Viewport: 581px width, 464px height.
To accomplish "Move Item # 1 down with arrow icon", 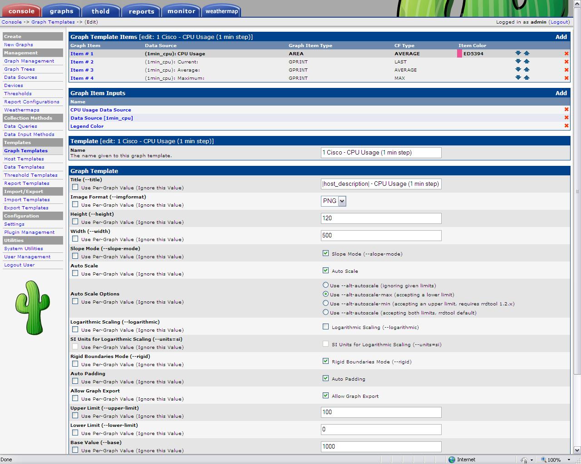I will point(518,53).
